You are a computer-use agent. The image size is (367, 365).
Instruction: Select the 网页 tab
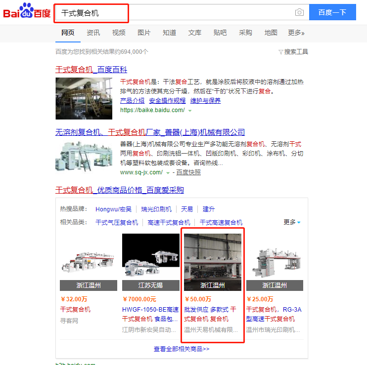[68, 33]
